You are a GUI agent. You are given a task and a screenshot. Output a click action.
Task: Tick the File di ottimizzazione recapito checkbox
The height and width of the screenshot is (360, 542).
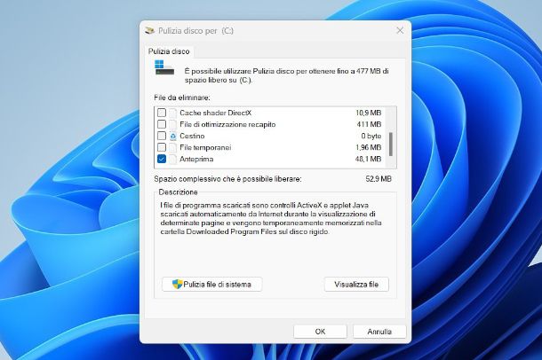click(x=162, y=124)
